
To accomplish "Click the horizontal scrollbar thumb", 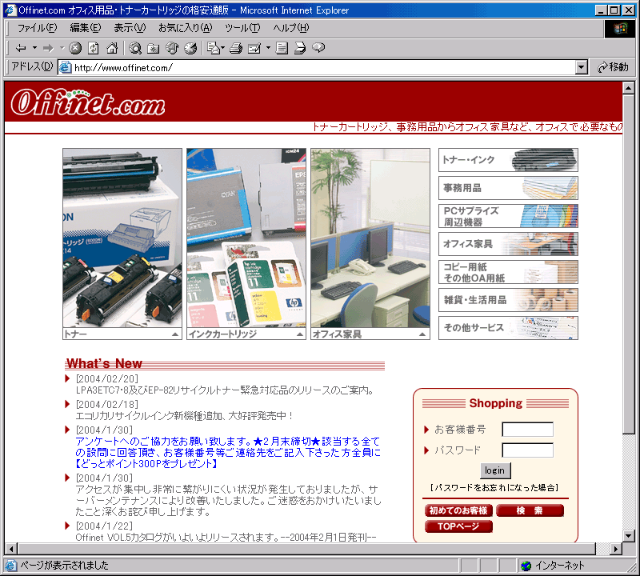I will pos(306,549).
